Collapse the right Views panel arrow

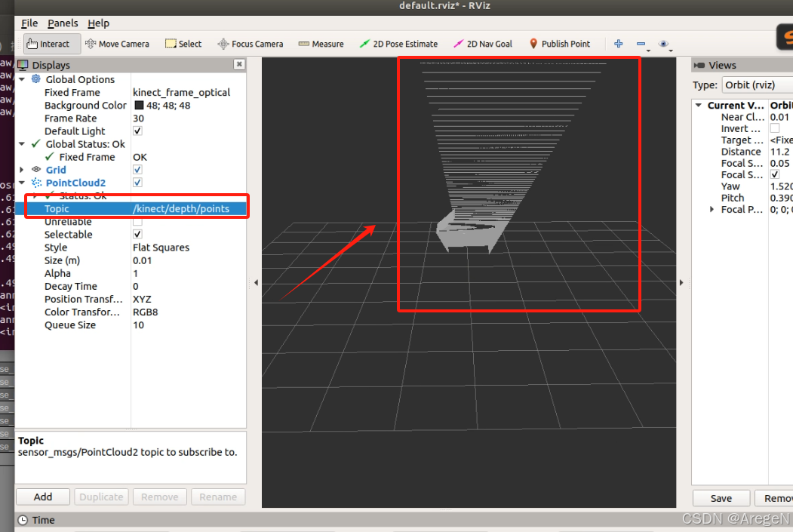tap(681, 282)
